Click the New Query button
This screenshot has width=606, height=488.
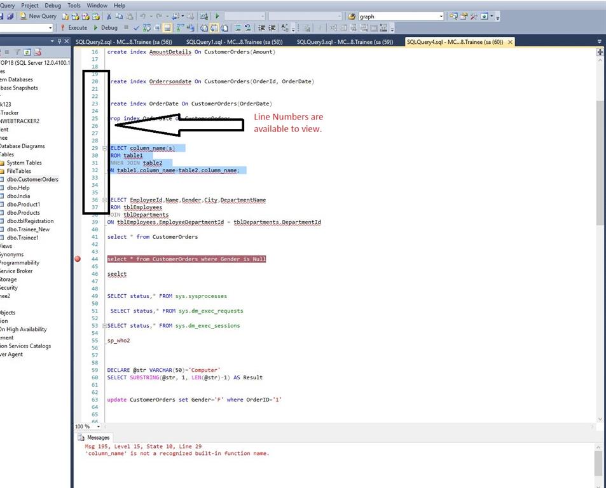(38, 17)
